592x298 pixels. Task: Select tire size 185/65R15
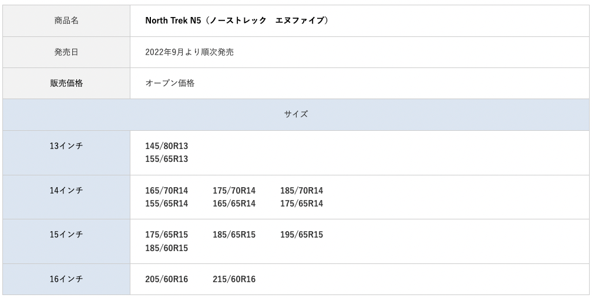coord(234,235)
